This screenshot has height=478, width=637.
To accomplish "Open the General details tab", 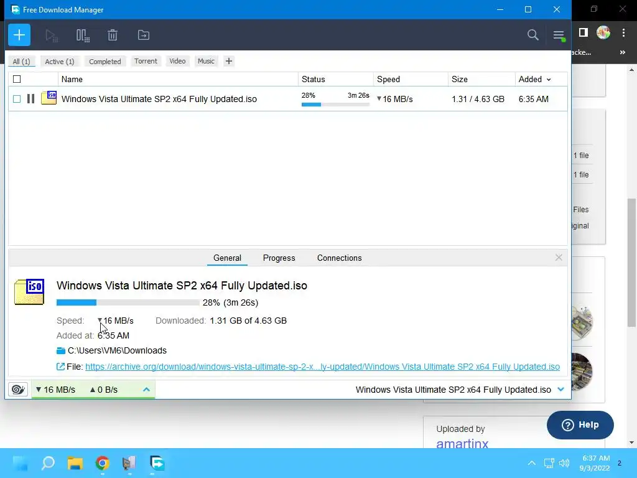I will click(x=227, y=258).
